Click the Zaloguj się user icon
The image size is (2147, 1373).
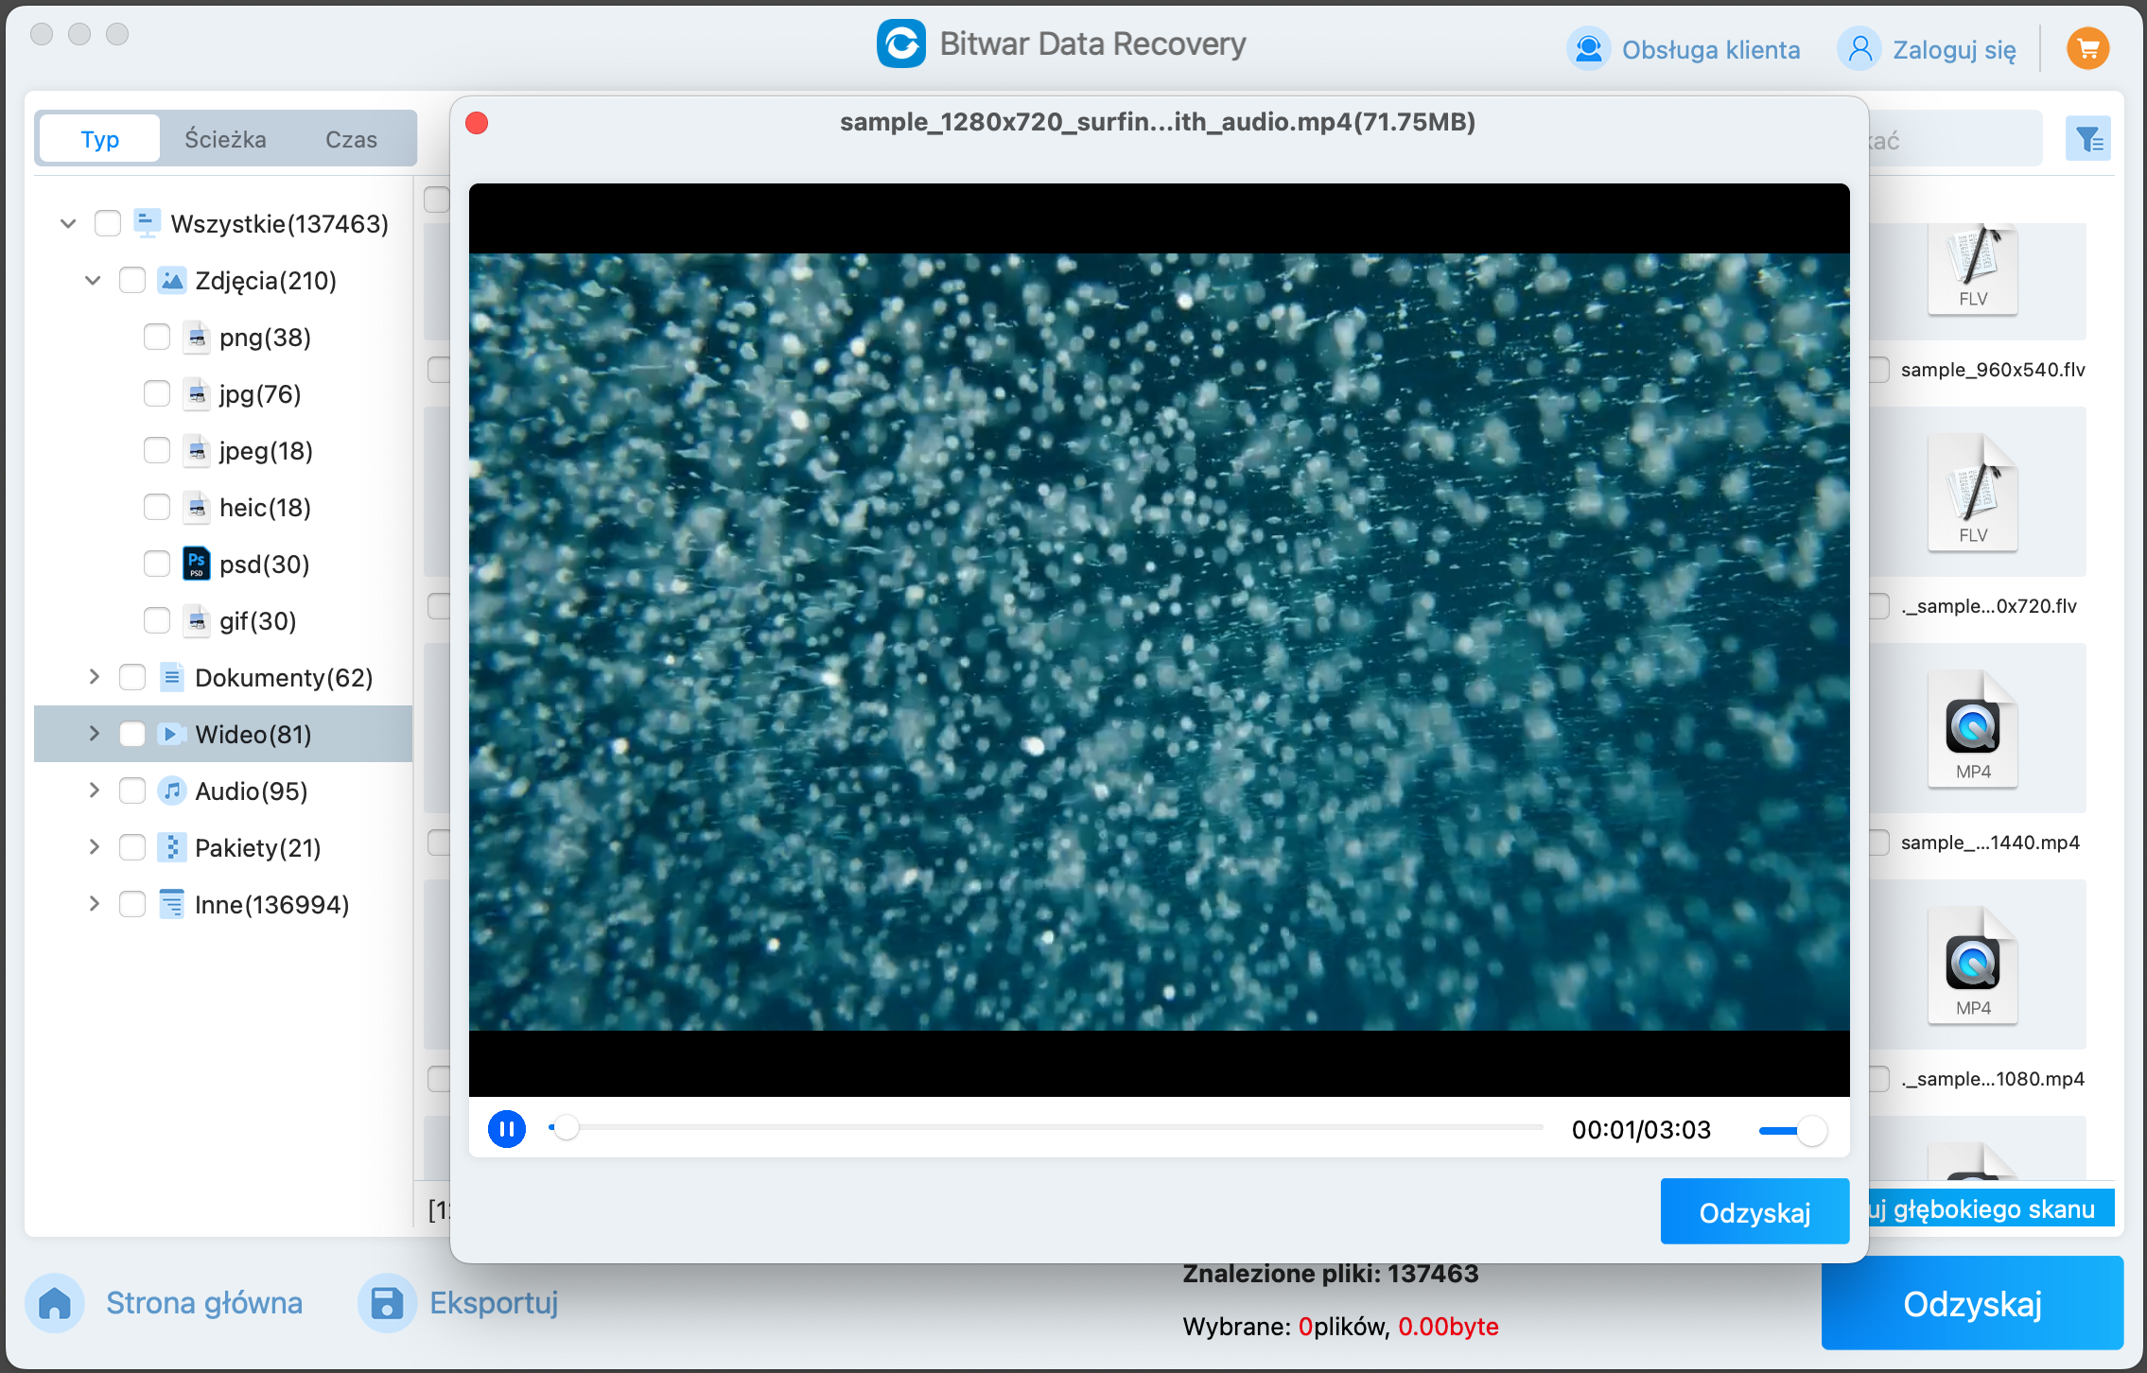click(x=1859, y=49)
